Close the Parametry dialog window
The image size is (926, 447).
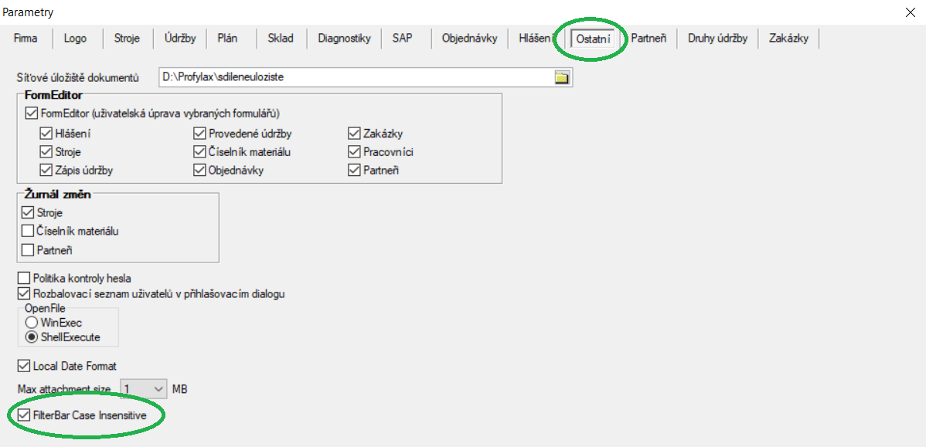click(910, 12)
